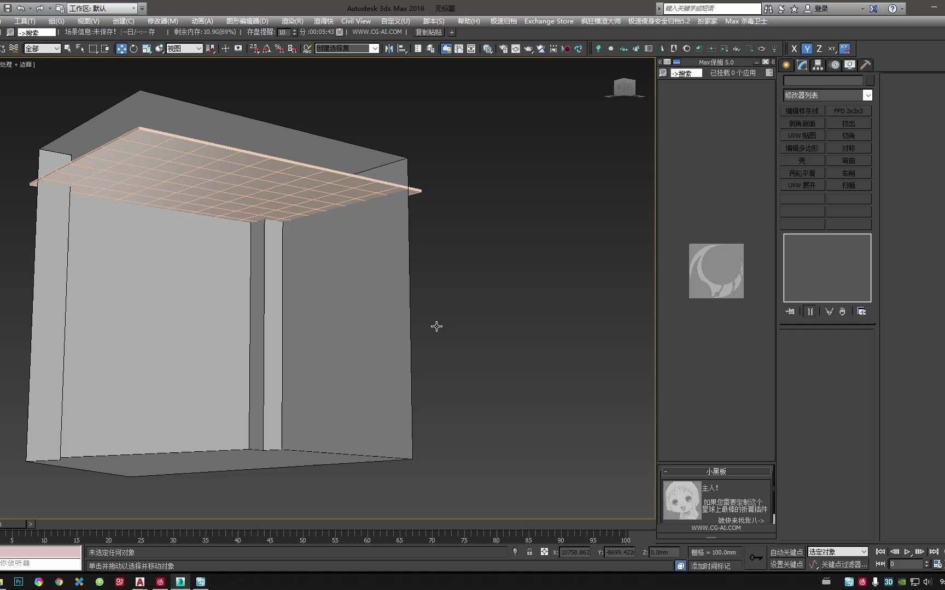This screenshot has height=590, width=945.
Task: Select the Select and Move tool
Action: pos(121,49)
